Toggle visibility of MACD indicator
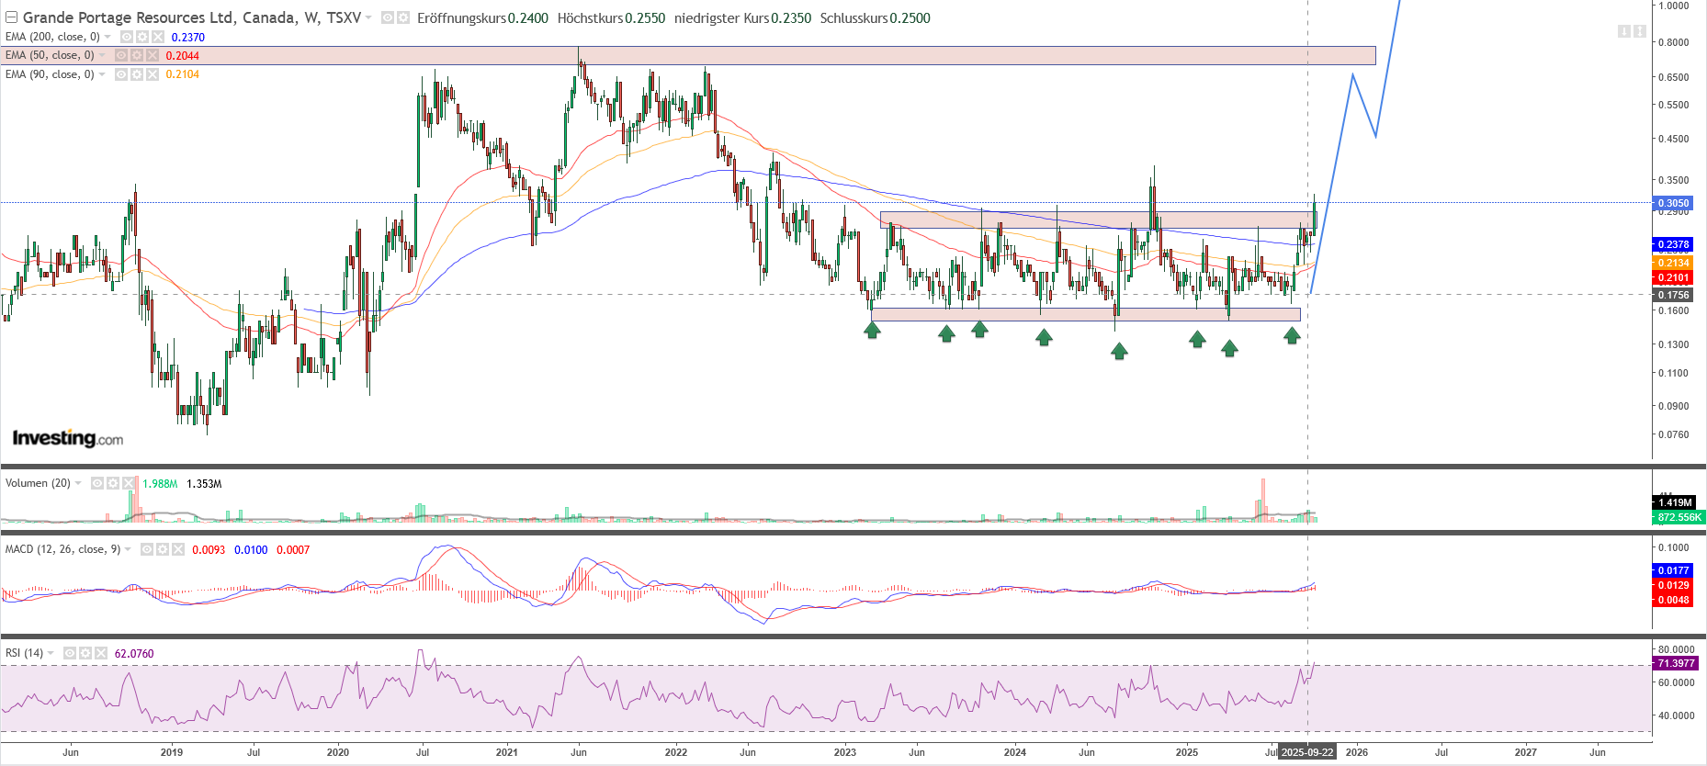The image size is (1707, 766). [x=147, y=549]
